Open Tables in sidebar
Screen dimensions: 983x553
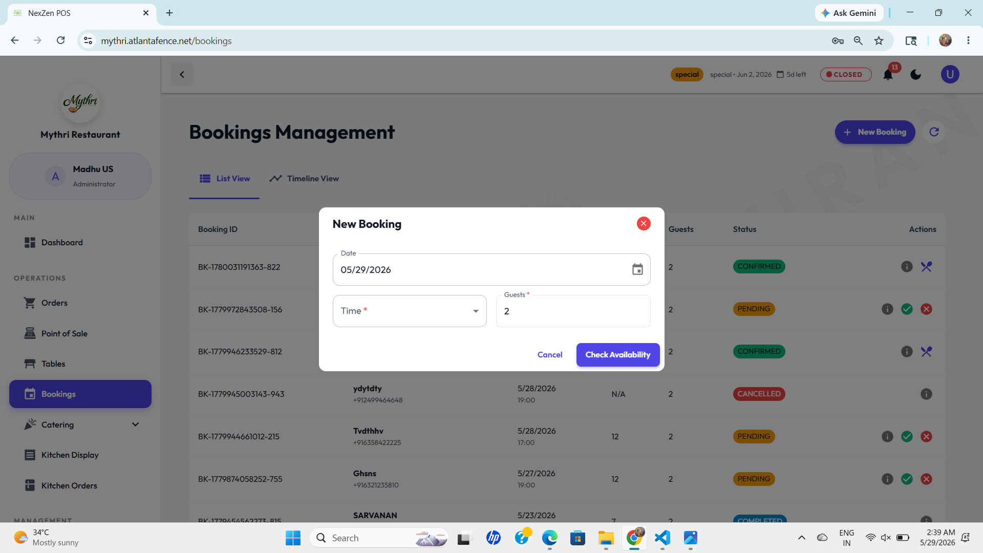coord(80,364)
